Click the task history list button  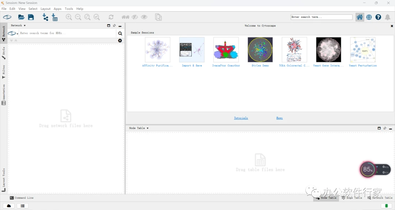point(22,206)
